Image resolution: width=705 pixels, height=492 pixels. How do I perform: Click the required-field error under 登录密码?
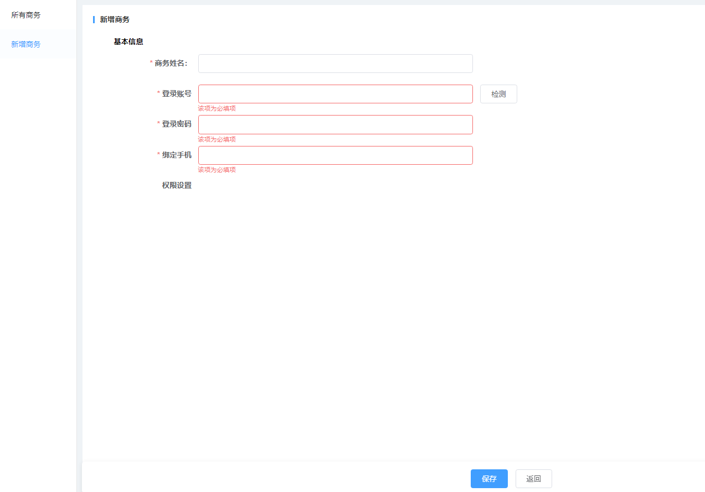(x=217, y=139)
